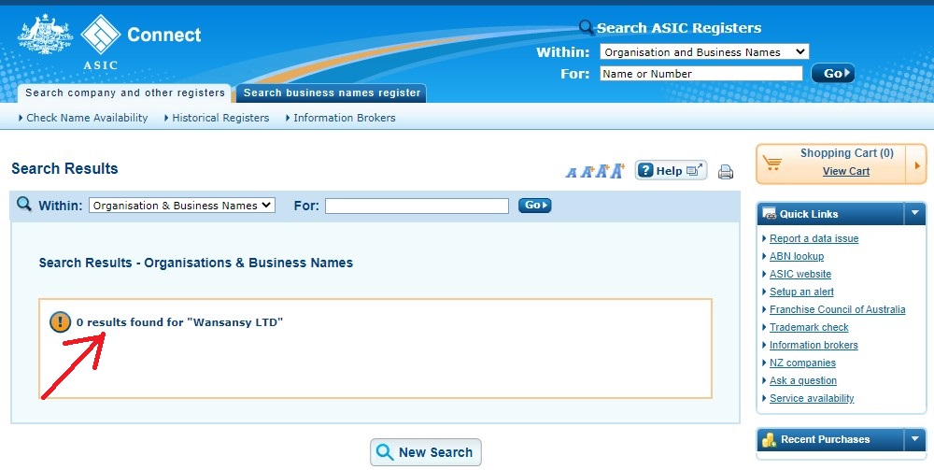This screenshot has width=934, height=470.
Task: Select the third font size icon
Action: (601, 172)
